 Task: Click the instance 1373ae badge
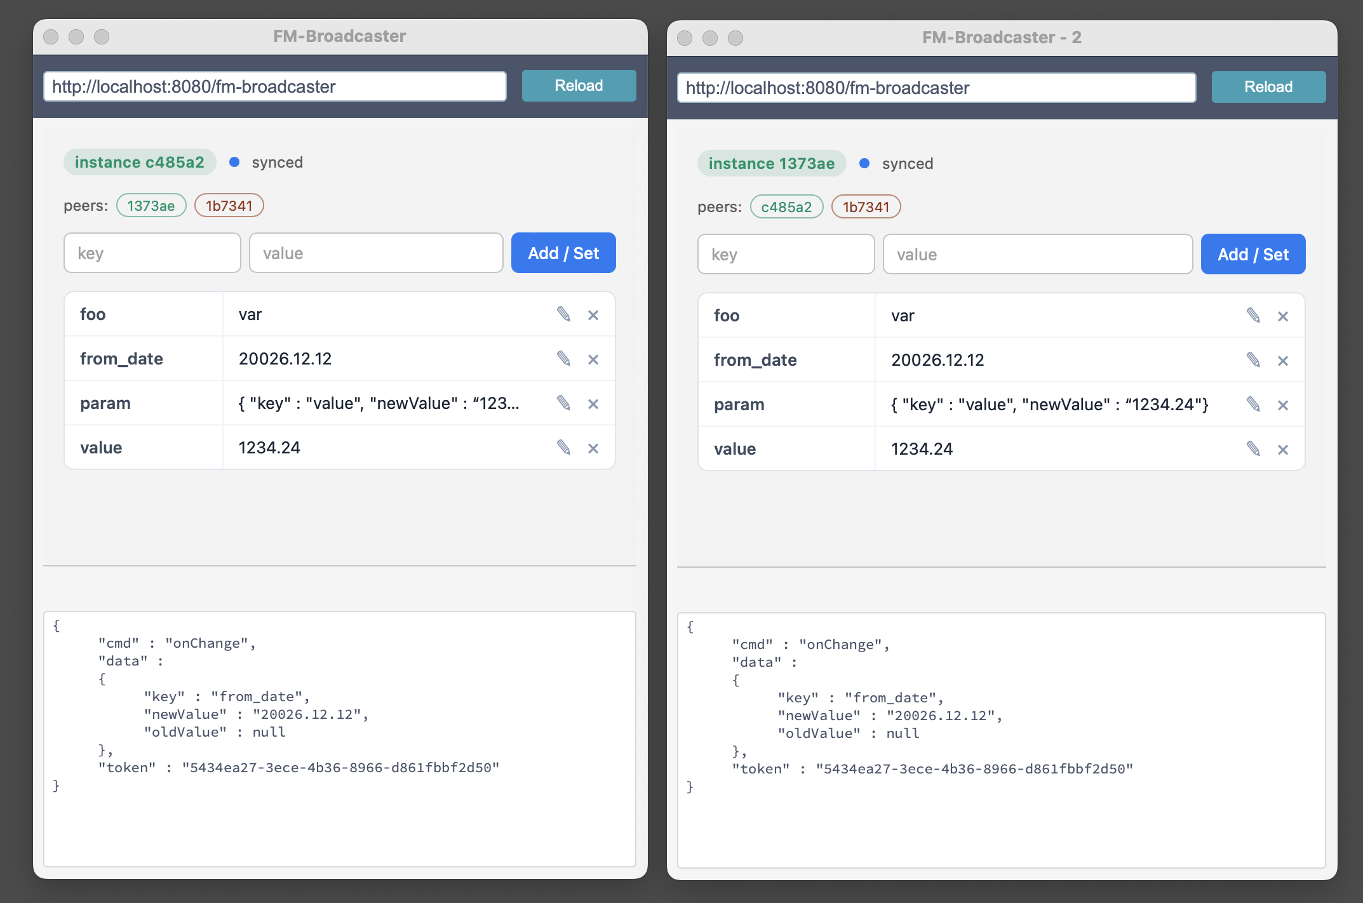(x=772, y=163)
